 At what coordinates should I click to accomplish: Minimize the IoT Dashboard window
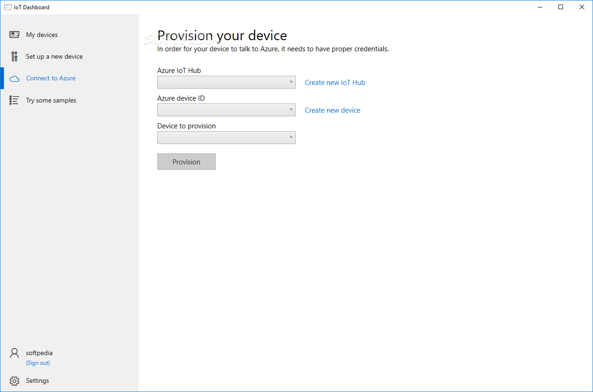(540, 7)
